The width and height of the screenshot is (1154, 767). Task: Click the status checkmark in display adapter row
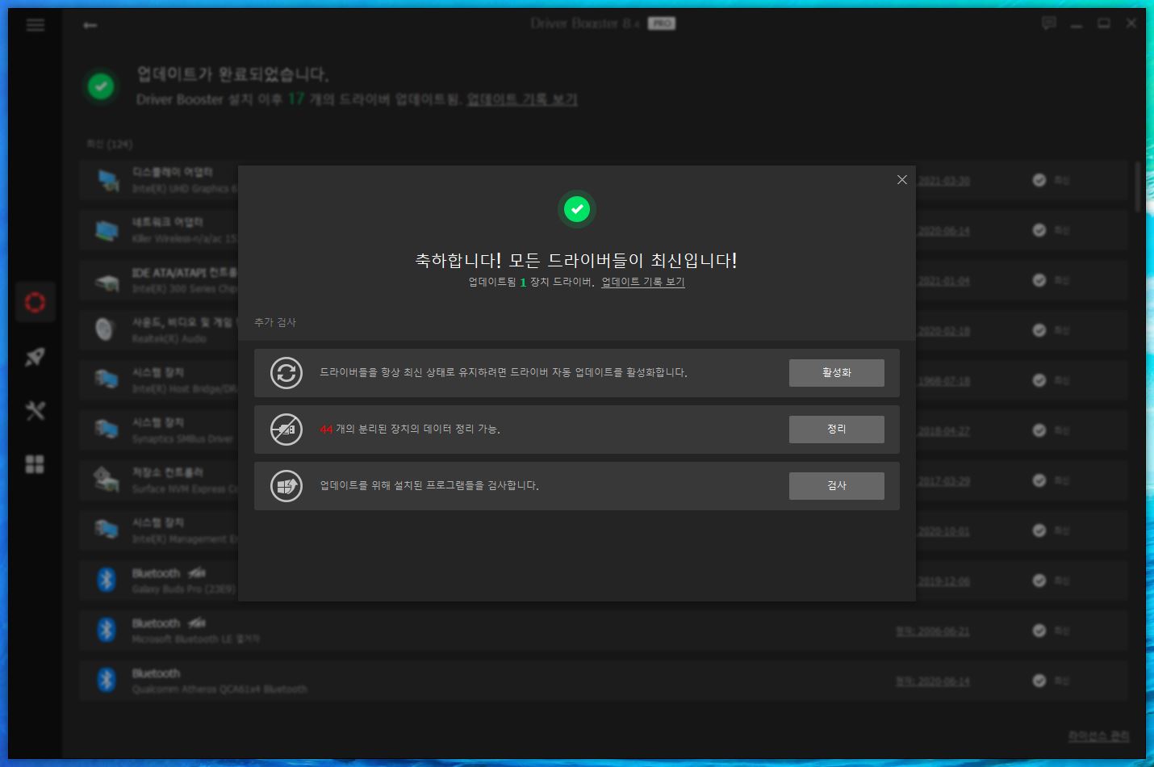click(x=1039, y=180)
